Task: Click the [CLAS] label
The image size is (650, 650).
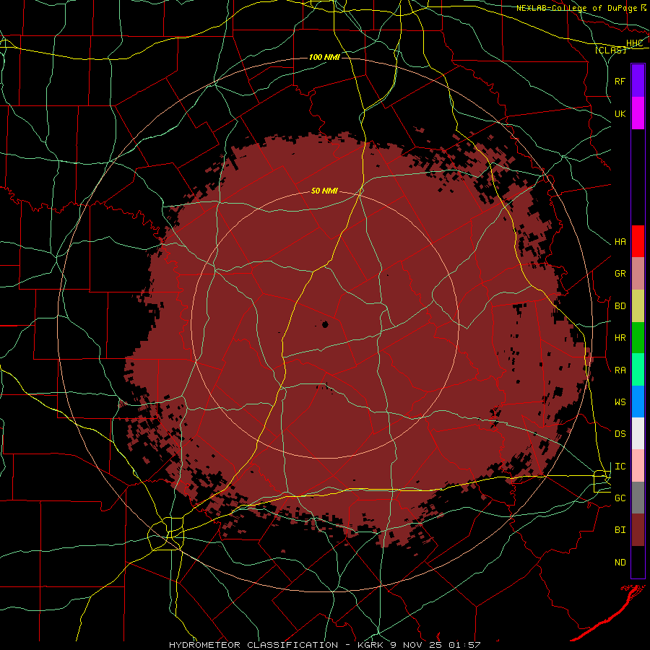Action: 610,50
